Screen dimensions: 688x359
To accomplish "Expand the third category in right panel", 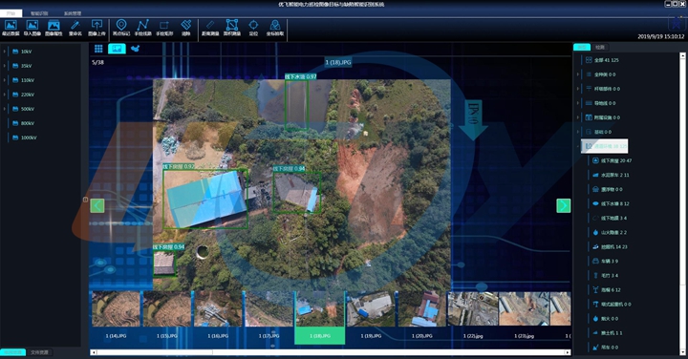I will coord(578,89).
